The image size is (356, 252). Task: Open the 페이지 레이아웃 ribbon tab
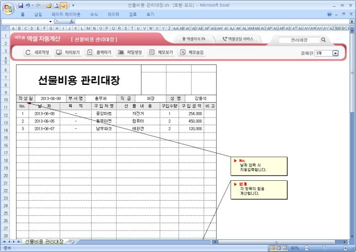pos(66,14)
